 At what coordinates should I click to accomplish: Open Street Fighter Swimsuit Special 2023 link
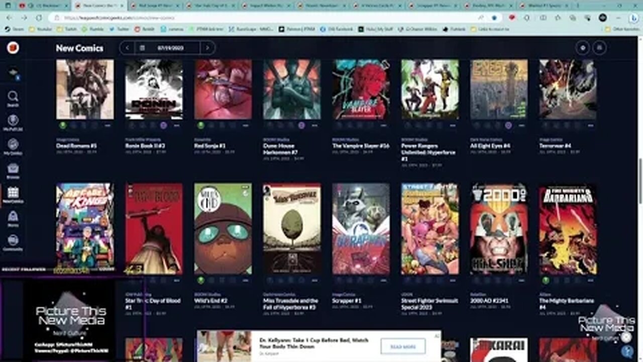(x=430, y=303)
